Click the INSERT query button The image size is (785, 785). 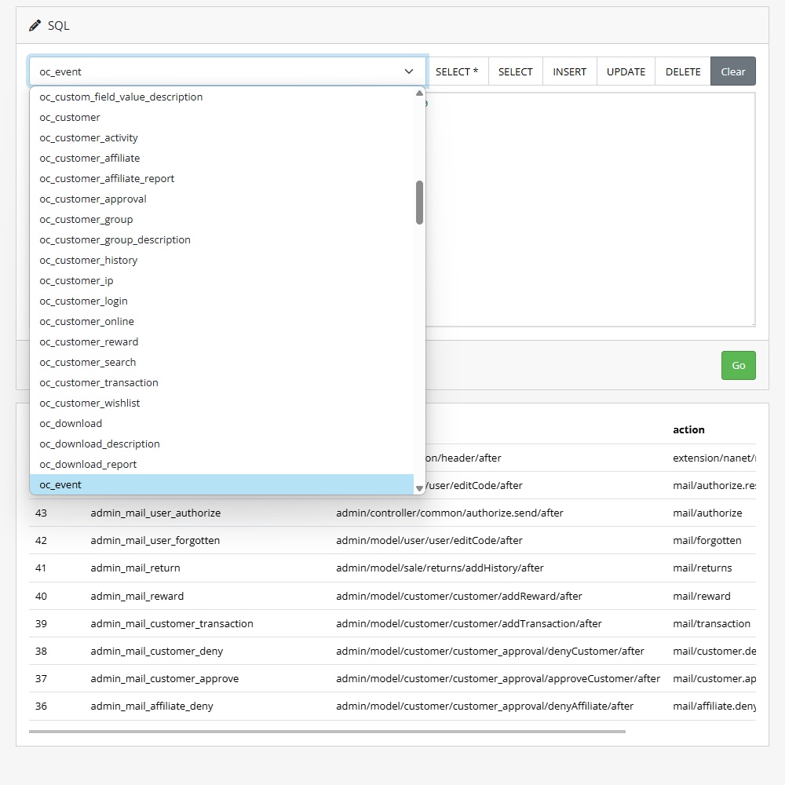(x=569, y=71)
